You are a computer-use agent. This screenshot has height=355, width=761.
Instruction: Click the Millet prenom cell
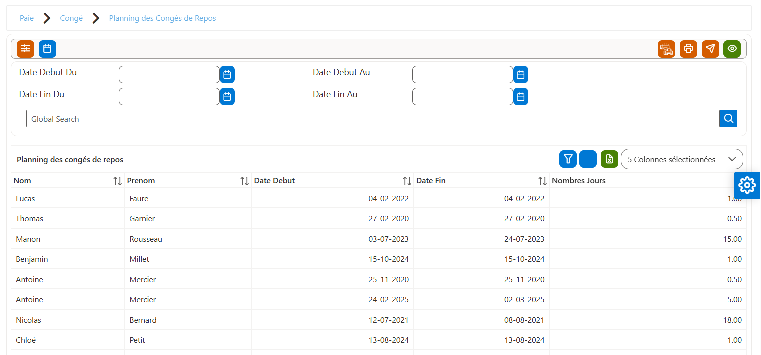(188, 259)
